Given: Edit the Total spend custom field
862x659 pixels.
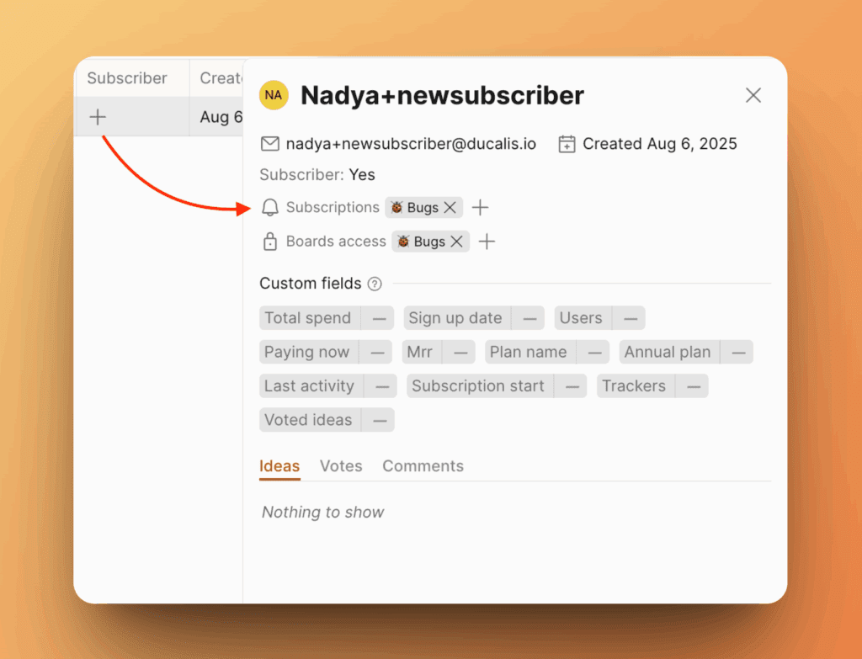Looking at the screenshot, I should click(379, 318).
